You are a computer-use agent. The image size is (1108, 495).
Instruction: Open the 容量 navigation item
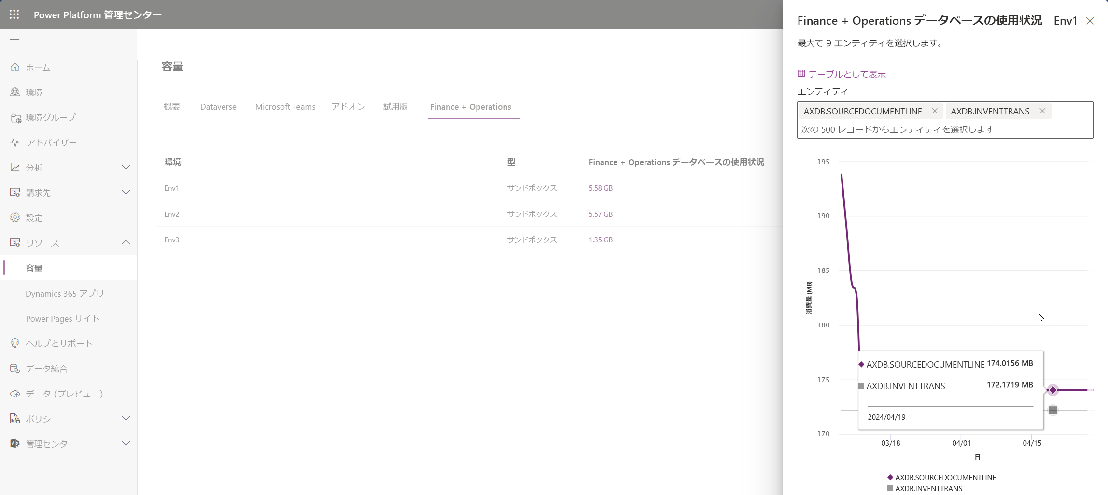[x=69, y=268]
